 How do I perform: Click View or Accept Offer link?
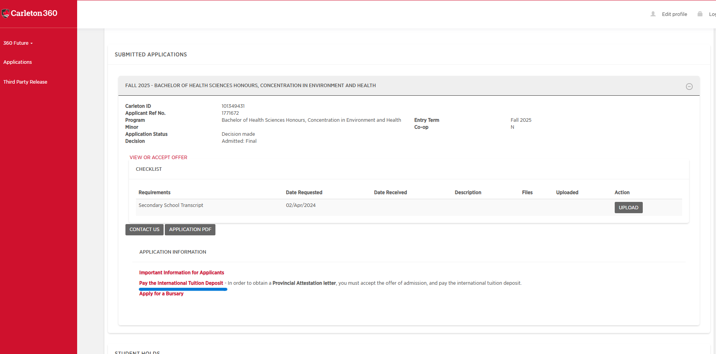158,158
